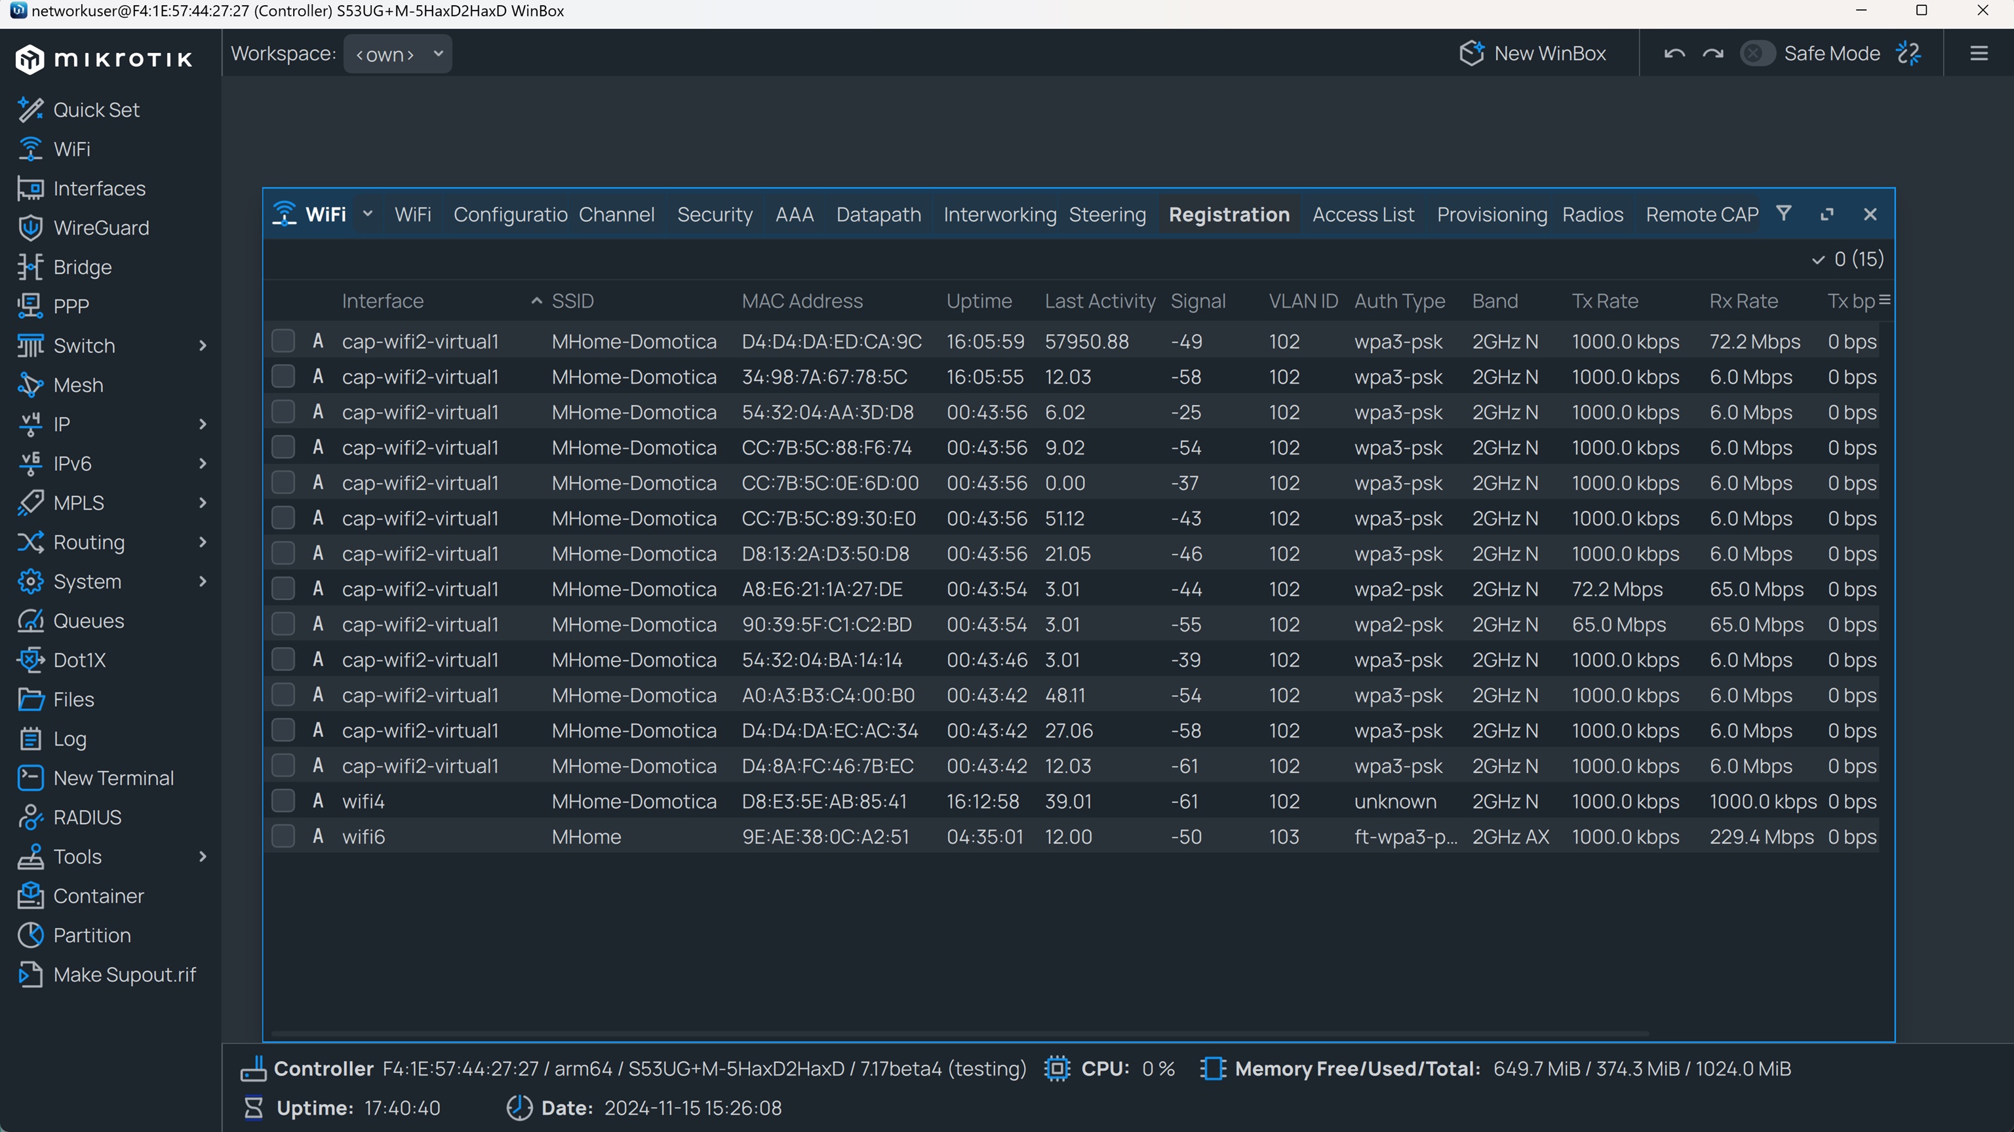Screen dimensions: 2014x1132
Task: Sort by the Signal column header
Action: [x=1198, y=301]
